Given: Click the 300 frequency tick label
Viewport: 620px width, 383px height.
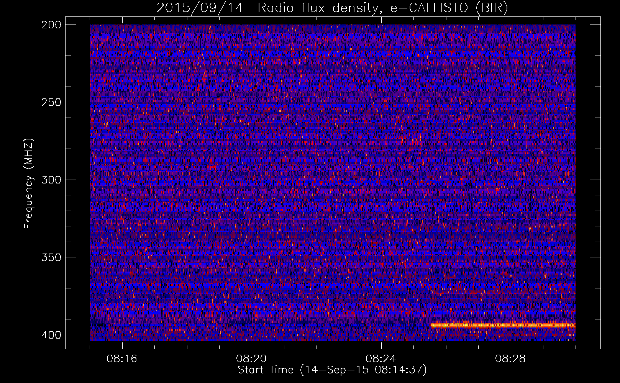Looking at the screenshot, I should pyautogui.click(x=51, y=180).
